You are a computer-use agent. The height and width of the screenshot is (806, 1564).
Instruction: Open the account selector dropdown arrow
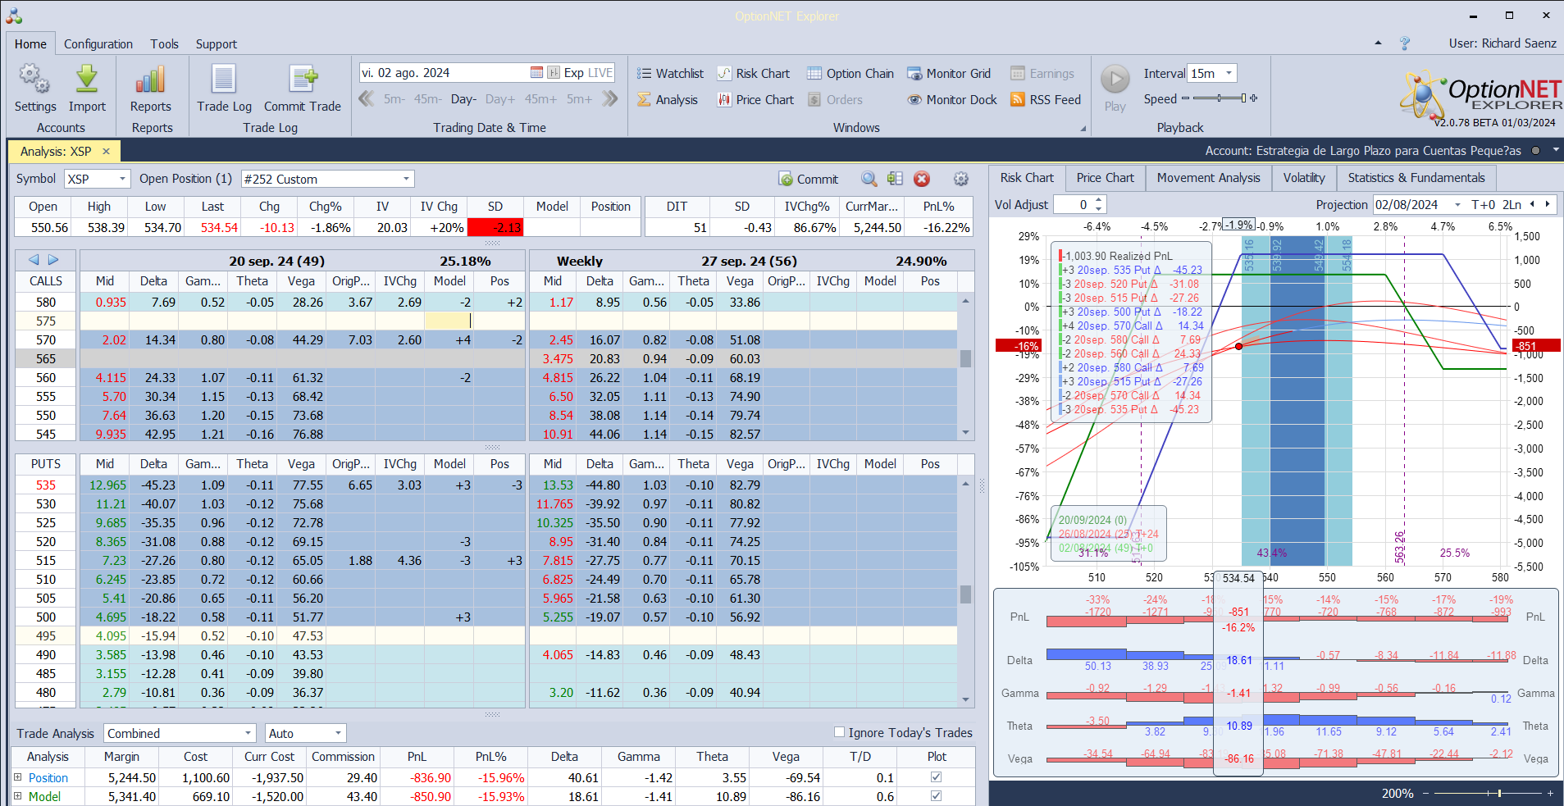1555,151
